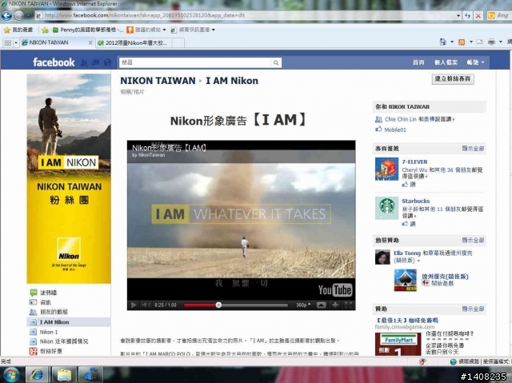Open the 7-ELEVEN page link
Viewport: 512px width, 383px height.
[414, 162]
